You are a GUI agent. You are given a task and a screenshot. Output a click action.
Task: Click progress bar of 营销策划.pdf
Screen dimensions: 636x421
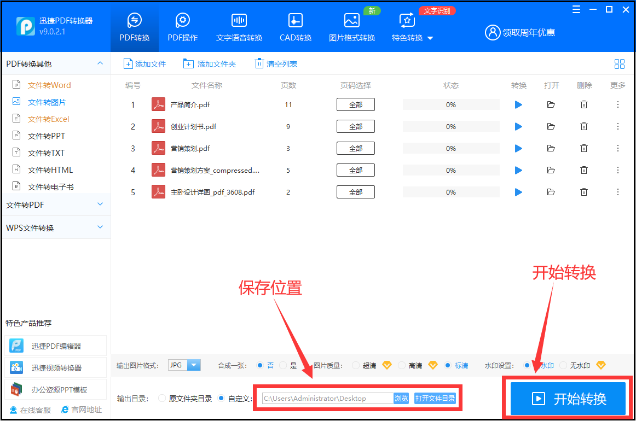(x=451, y=148)
